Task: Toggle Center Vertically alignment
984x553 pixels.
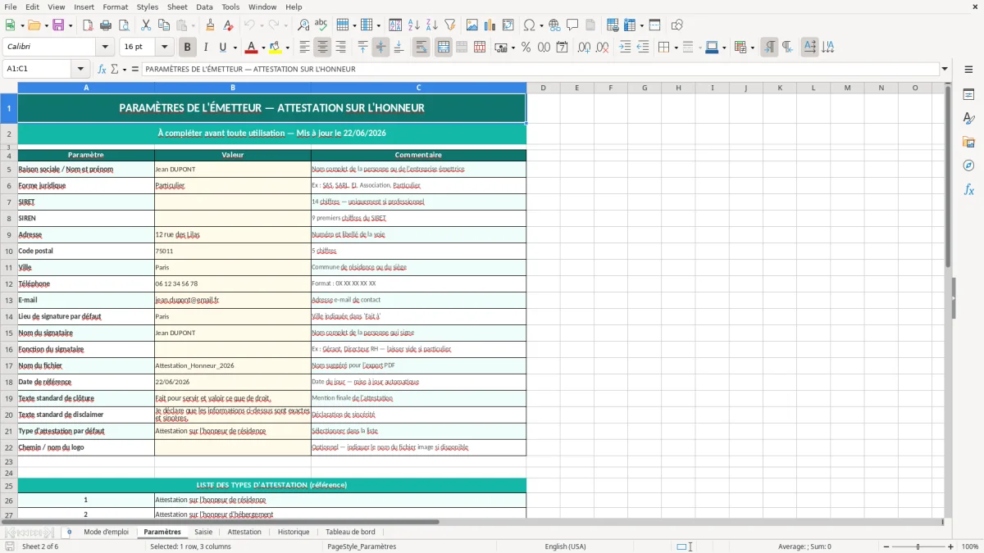Action: click(x=380, y=48)
